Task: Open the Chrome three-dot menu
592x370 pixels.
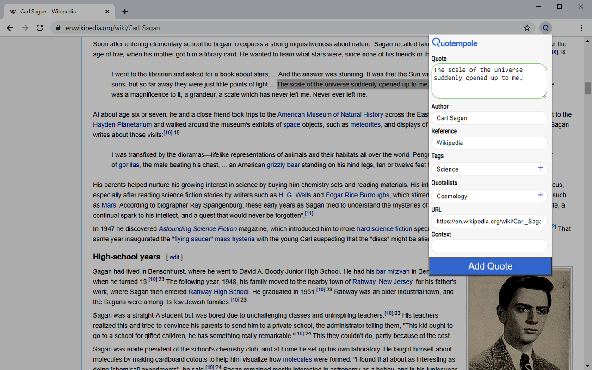Action: pos(581,28)
